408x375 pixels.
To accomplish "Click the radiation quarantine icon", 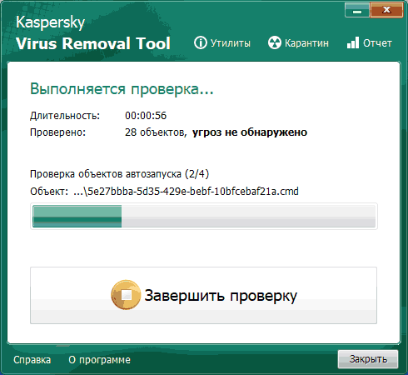I will tap(275, 43).
